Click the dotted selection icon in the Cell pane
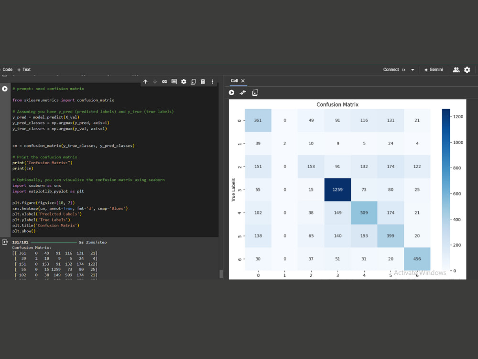Image resolution: width=478 pixels, height=359 pixels. click(255, 92)
